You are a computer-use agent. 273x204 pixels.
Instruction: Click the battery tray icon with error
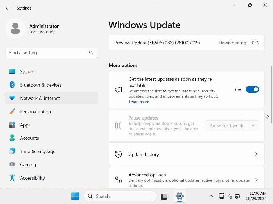[238, 196]
